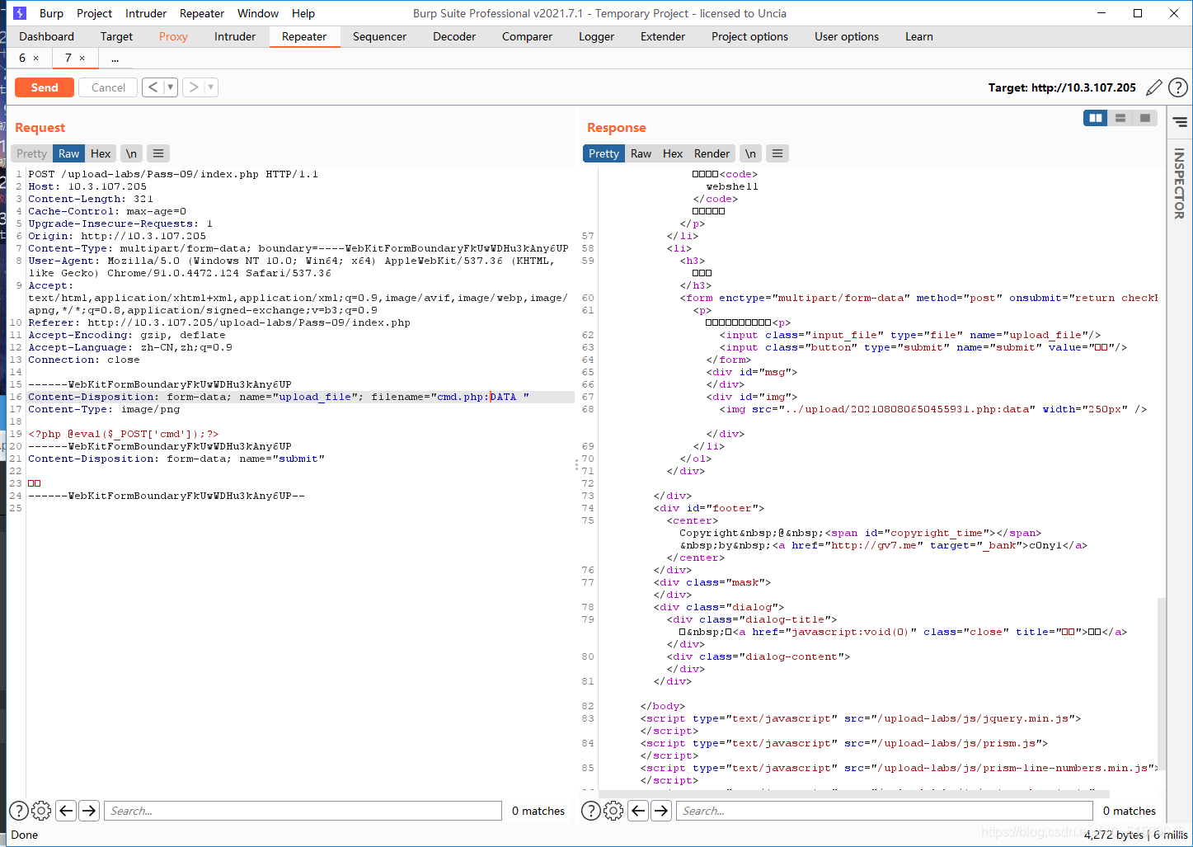Switch to the Proxy tab
The width and height of the screenshot is (1193, 847).
(173, 36)
